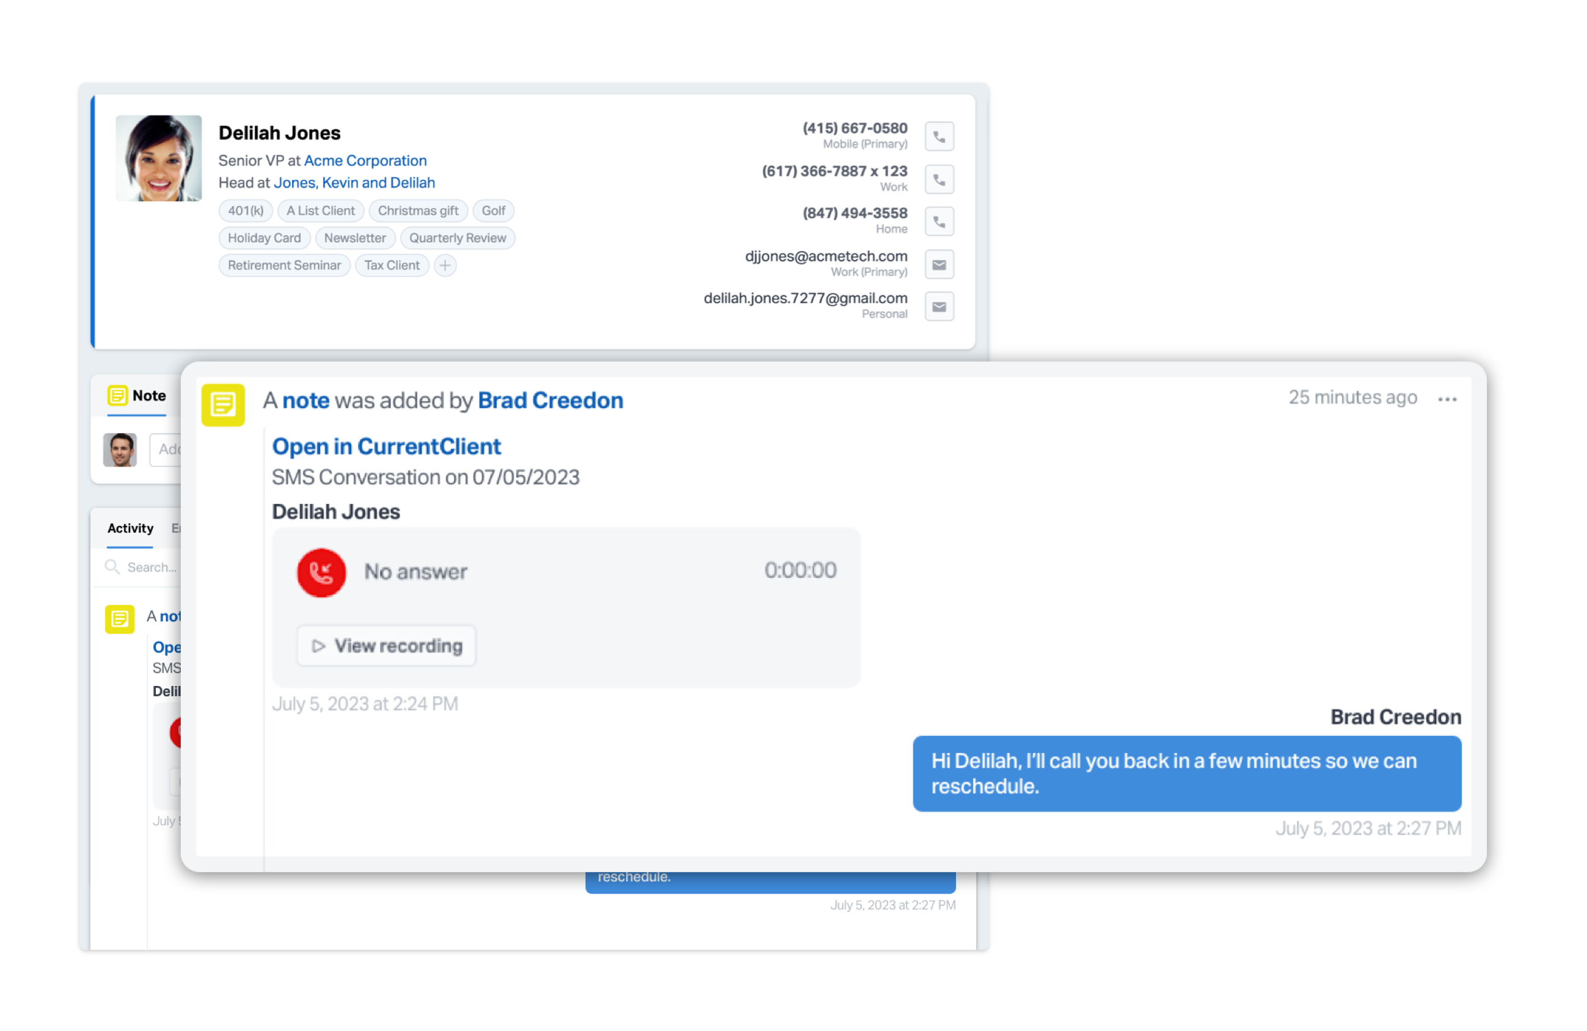
Task: Select the Note tab
Action: pos(137,396)
